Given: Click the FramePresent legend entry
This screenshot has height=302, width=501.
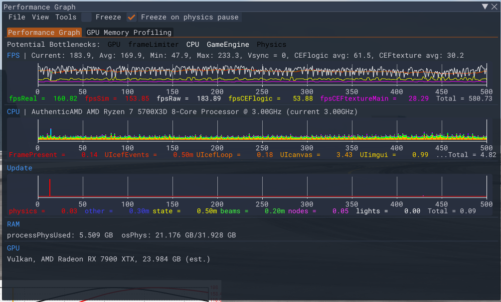Looking at the screenshot, I should (x=53, y=155).
